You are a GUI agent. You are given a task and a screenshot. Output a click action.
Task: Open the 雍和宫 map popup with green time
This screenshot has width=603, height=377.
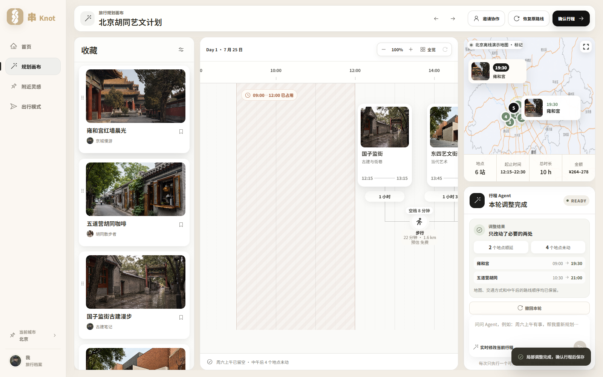tap(551, 108)
